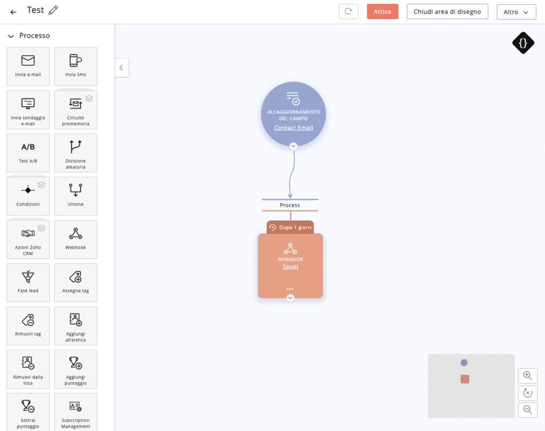Click the zoom out magnifier button
Image resolution: width=545 pixels, height=431 pixels.
527,410
